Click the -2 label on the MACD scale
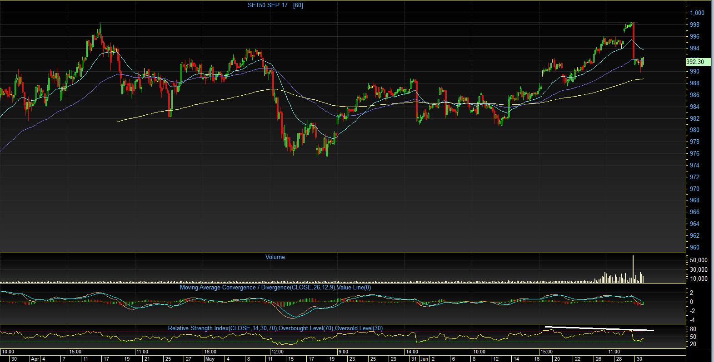The image size is (714, 362). point(691,311)
